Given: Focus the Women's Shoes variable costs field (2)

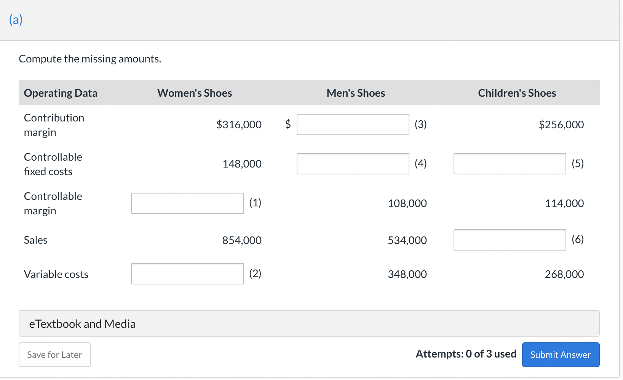Looking at the screenshot, I should point(187,274).
